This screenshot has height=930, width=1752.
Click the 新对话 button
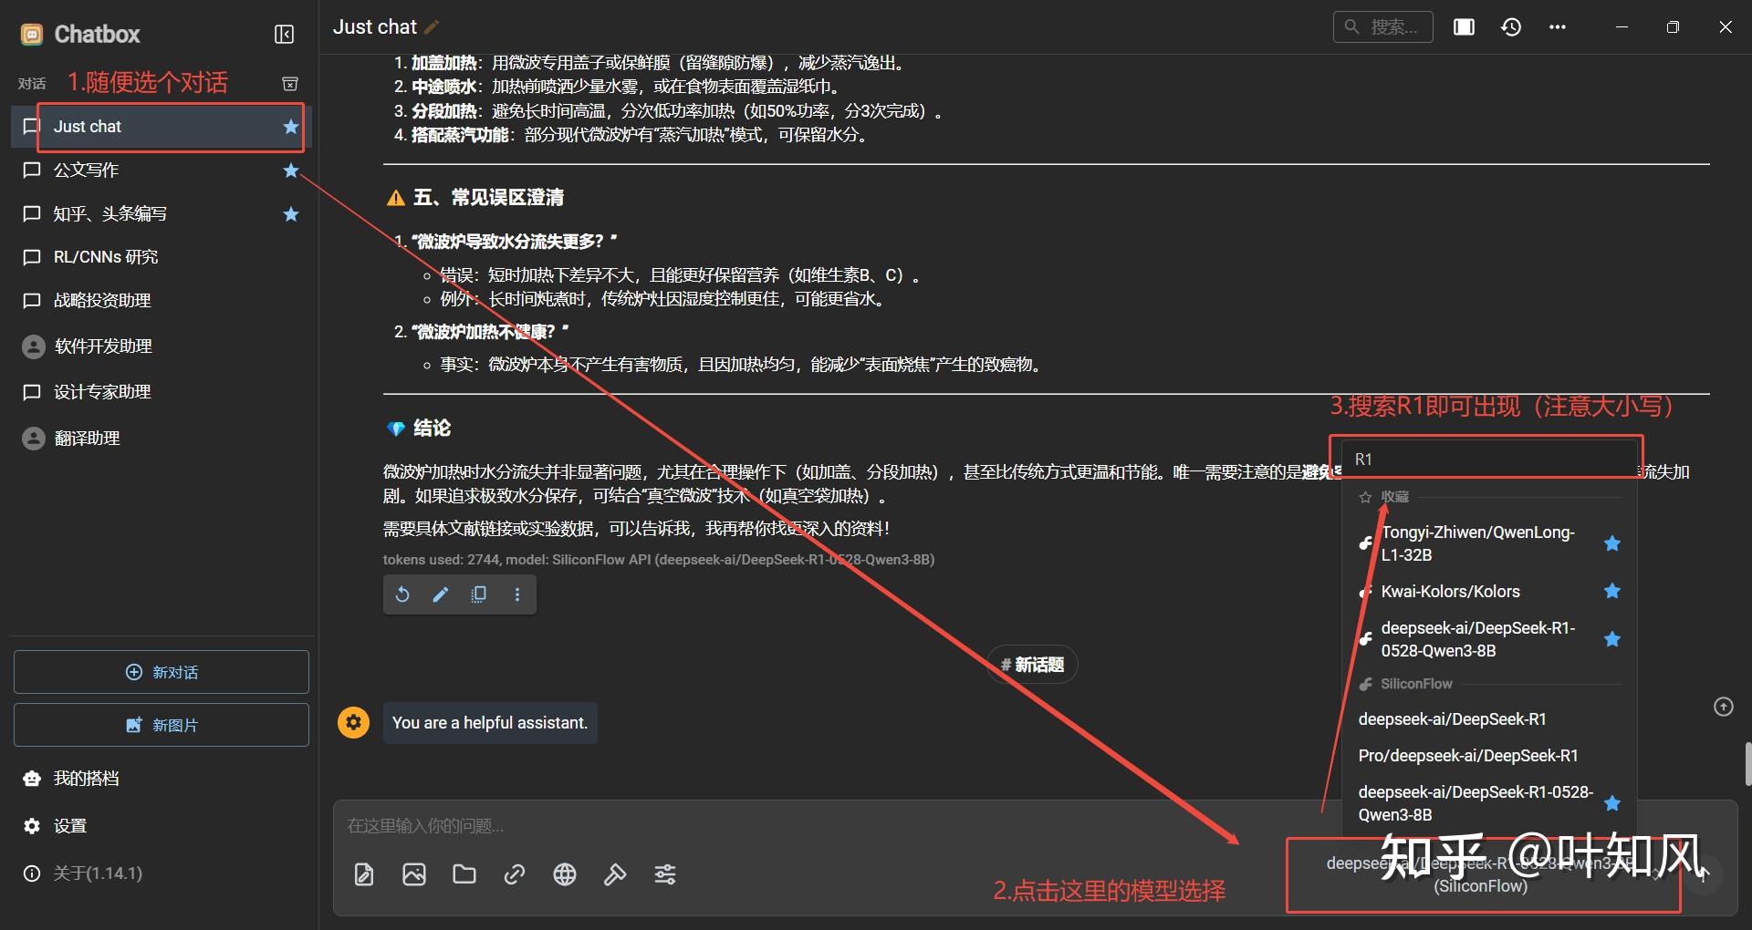pyautogui.click(x=161, y=672)
